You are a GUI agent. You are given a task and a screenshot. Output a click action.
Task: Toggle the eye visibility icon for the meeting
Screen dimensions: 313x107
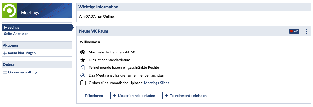(83, 75)
